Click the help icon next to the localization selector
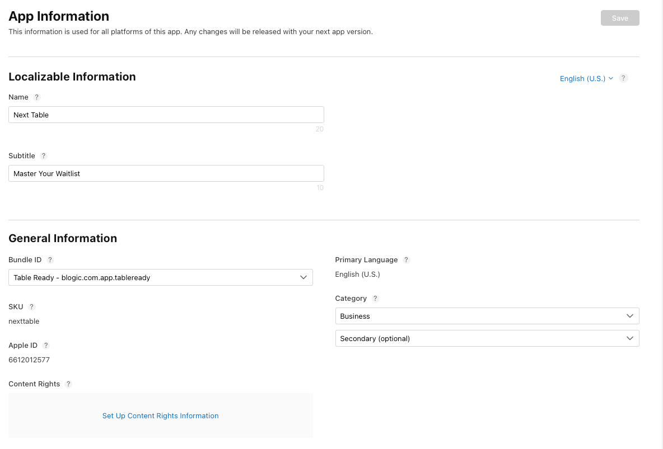Image resolution: width=663 pixels, height=449 pixels. [623, 78]
